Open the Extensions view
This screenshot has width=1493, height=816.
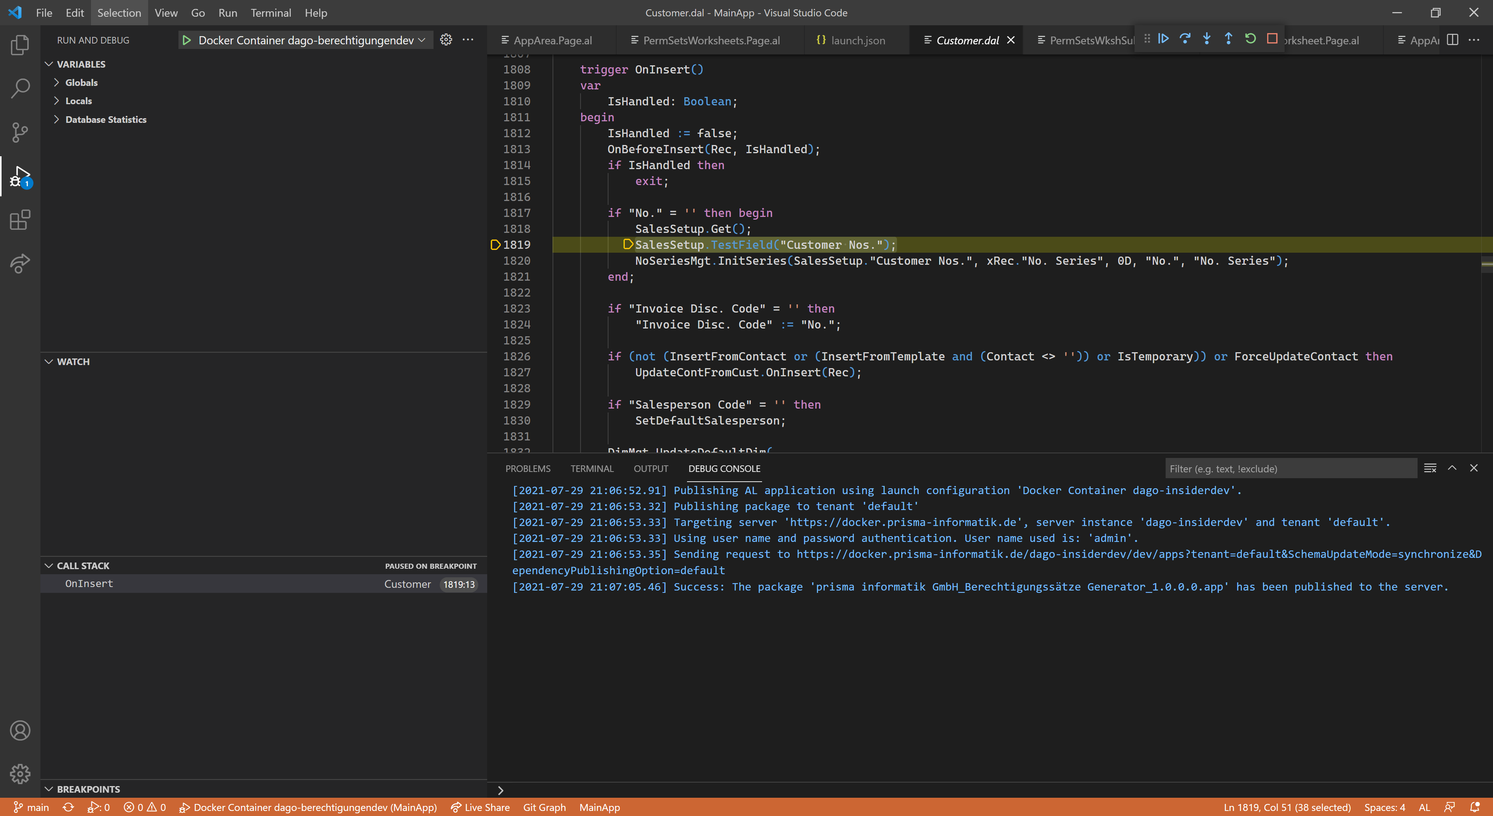(x=20, y=220)
